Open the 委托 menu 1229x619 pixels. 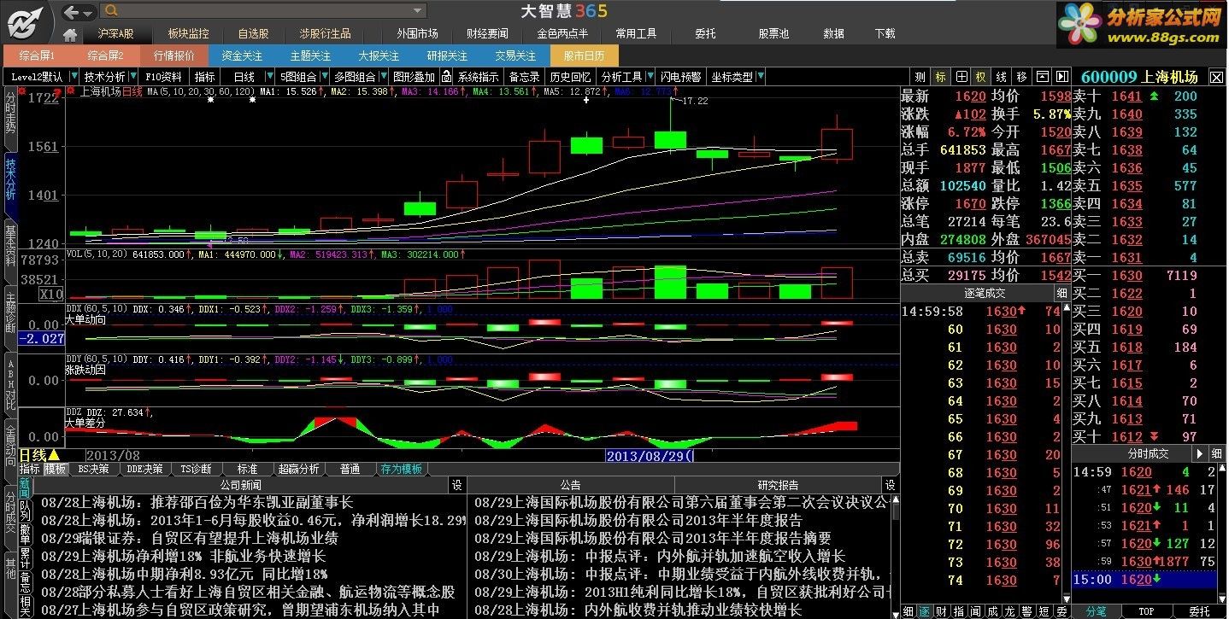705,34
